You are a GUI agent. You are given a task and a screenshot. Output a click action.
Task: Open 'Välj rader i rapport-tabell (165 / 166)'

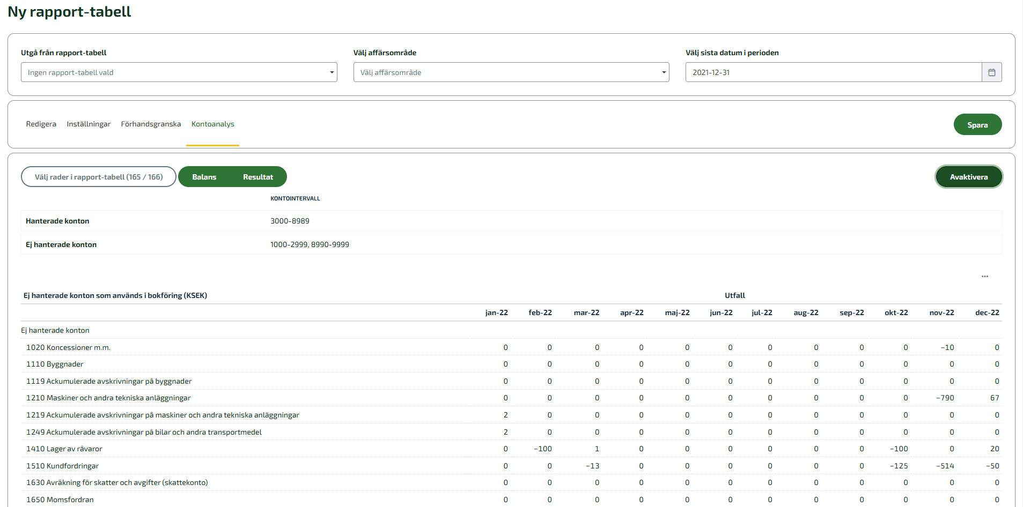coord(99,177)
